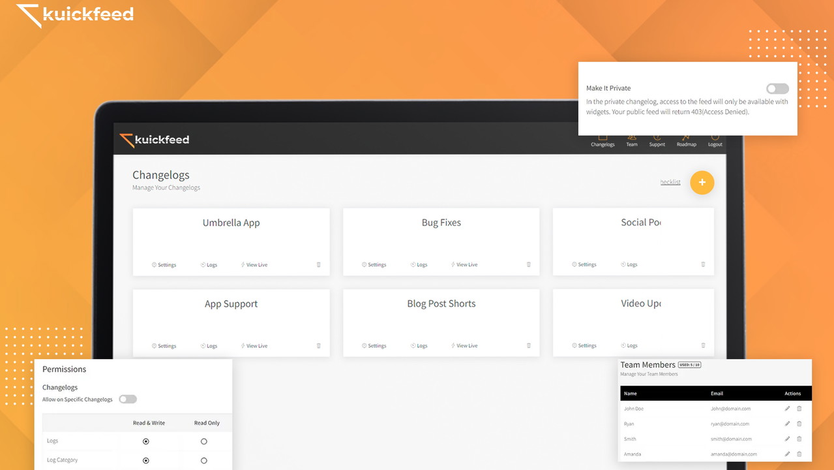Toggle the Make It Private switch
The height and width of the screenshot is (470, 834).
(777, 89)
